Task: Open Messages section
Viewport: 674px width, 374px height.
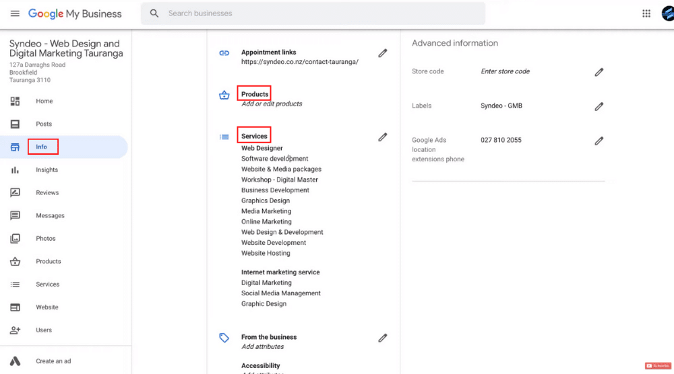Action: point(51,216)
